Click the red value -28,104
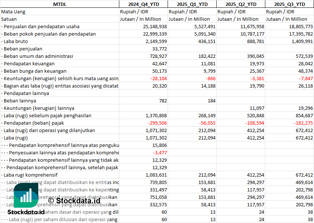The width and height of the screenshot is (314, 223). (x=159, y=78)
